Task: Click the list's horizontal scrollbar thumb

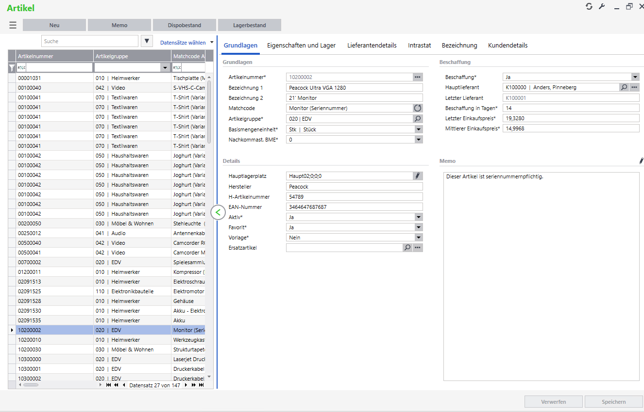Action: click(30, 385)
